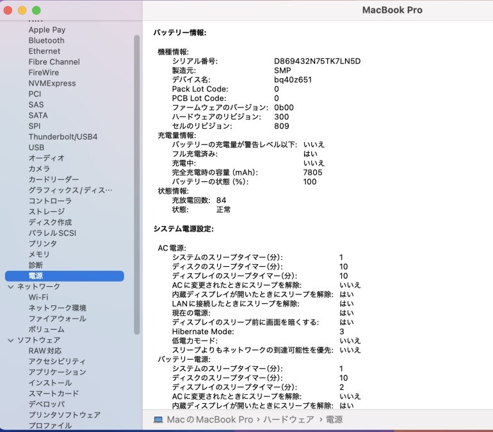Select SATA in sidebar
This screenshot has height=432, width=493.
(38, 115)
